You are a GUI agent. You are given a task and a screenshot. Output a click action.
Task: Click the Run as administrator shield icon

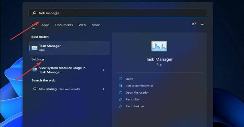[x=121, y=86]
